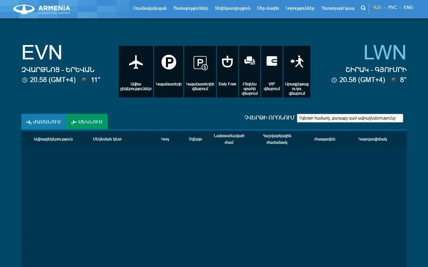Open the Parking tile with P icon
This screenshot has width=428, height=267.
coord(169,71)
